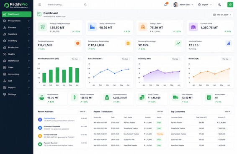Click the Quality sidebar icon
This screenshot has height=154, width=237.
click(5, 54)
